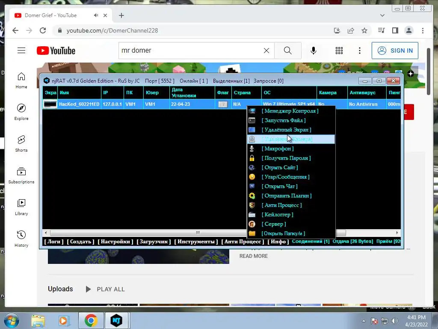The height and width of the screenshot is (329, 438).
Task: Click the njRAT horizontal scrollbar left arrow
Action: point(46,233)
